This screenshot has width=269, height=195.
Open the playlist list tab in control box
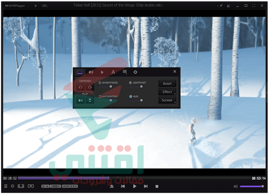[125, 72]
